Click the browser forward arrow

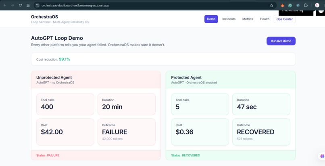coord(12,5)
